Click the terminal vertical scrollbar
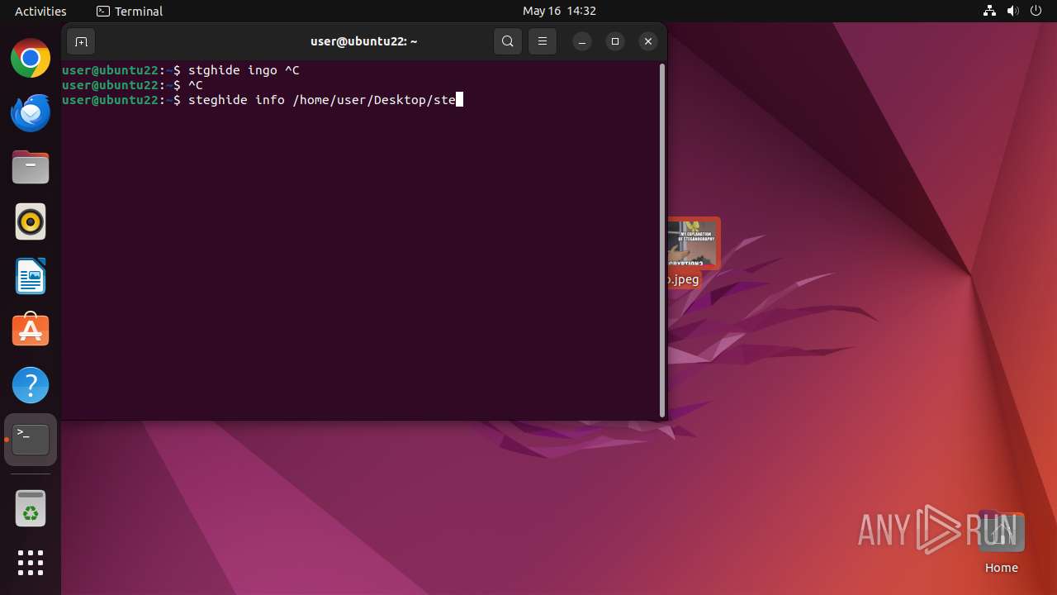 [x=662, y=240]
